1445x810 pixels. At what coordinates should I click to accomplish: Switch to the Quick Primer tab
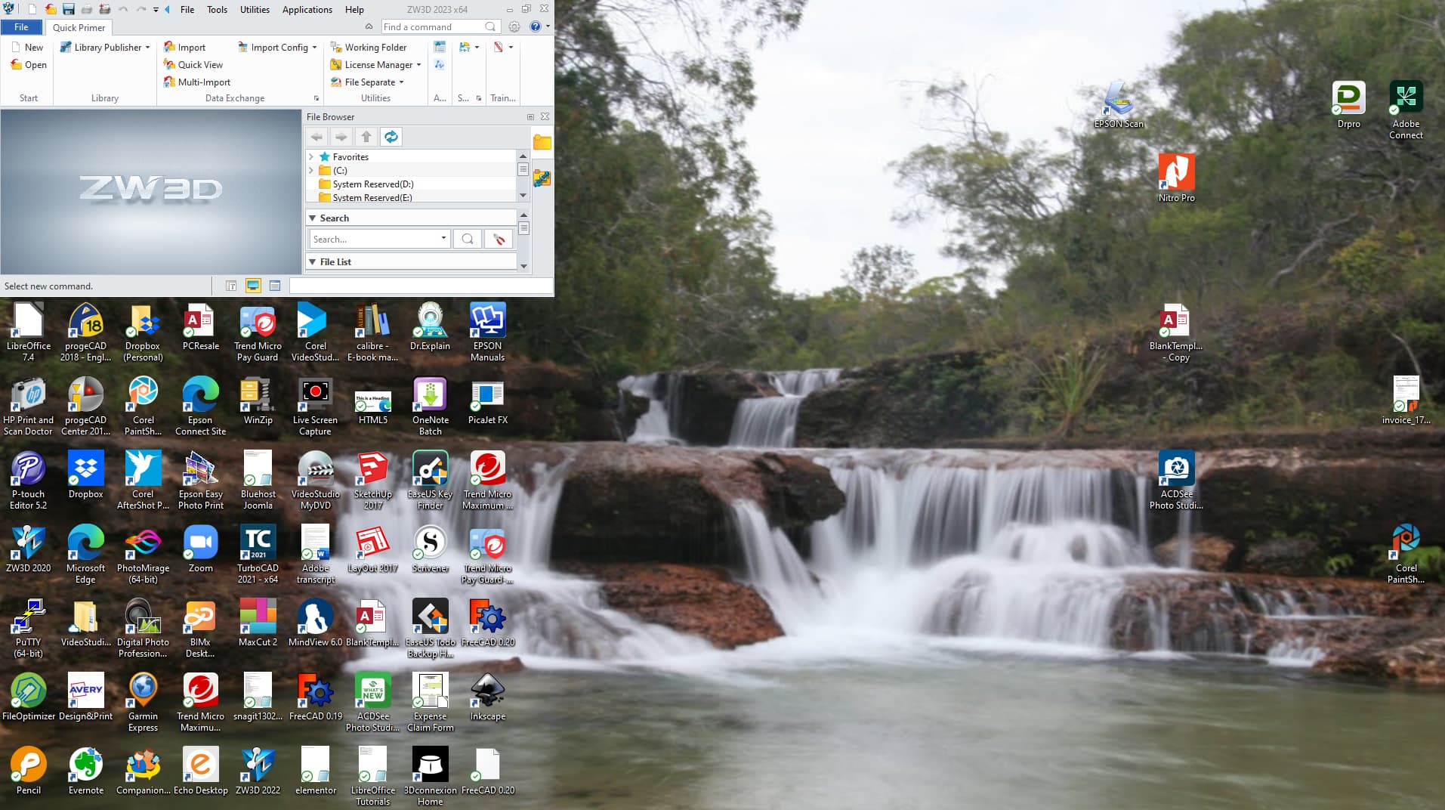click(79, 27)
